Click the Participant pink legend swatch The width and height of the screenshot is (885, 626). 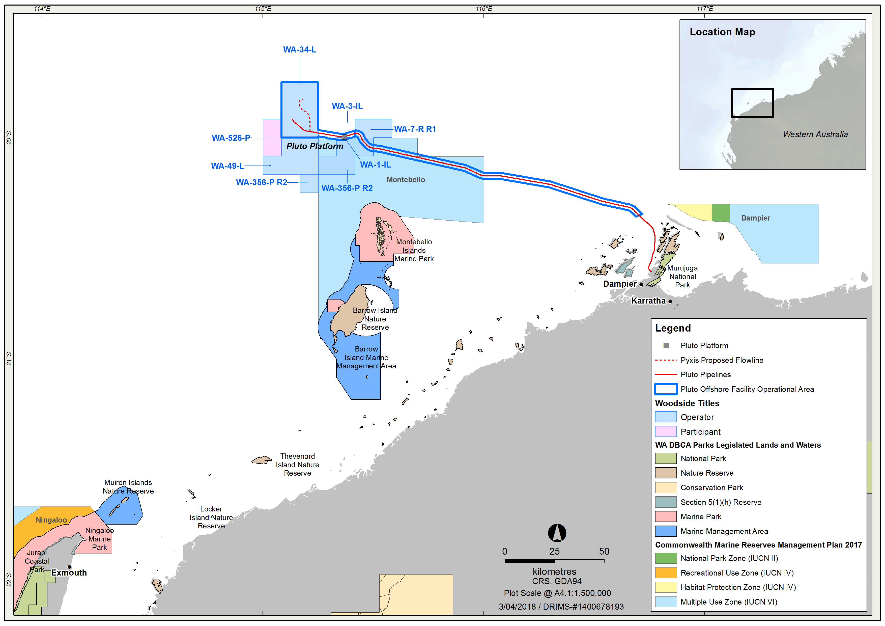tap(666, 432)
